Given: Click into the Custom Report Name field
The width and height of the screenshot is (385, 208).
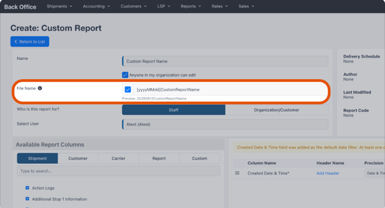Looking at the screenshot, I should click(225, 61).
